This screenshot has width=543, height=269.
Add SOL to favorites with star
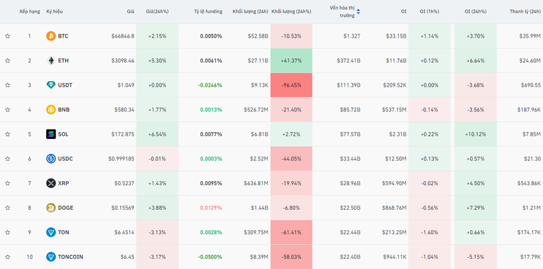tap(7, 134)
